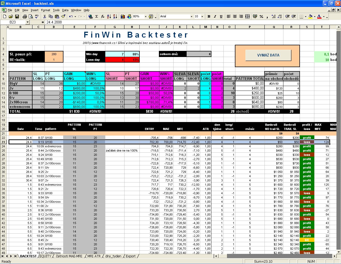Switch to the EQUITY sheet tab
The height and width of the screenshot is (264, 341).
pyautogui.click(x=45, y=256)
